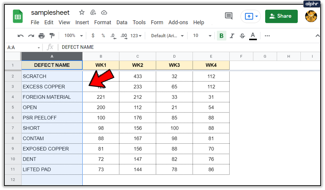Expand the font size 10 dropdown
Viewport: 325px width, 190px height.
point(202,36)
